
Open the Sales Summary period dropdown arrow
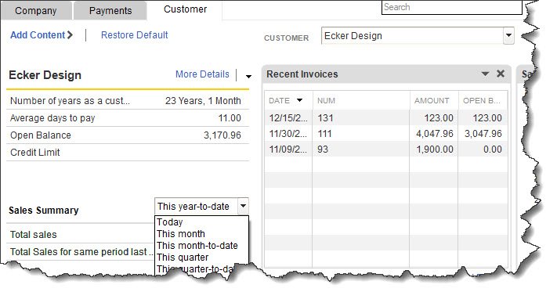(x=243, y=206)
